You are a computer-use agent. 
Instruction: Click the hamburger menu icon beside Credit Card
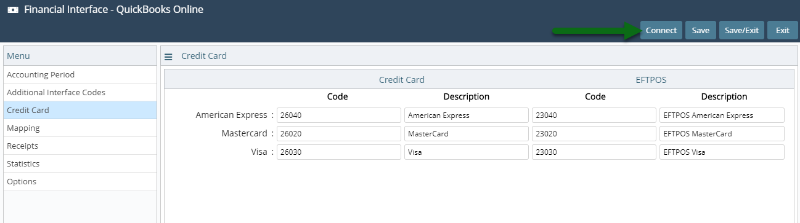point(168,57)
